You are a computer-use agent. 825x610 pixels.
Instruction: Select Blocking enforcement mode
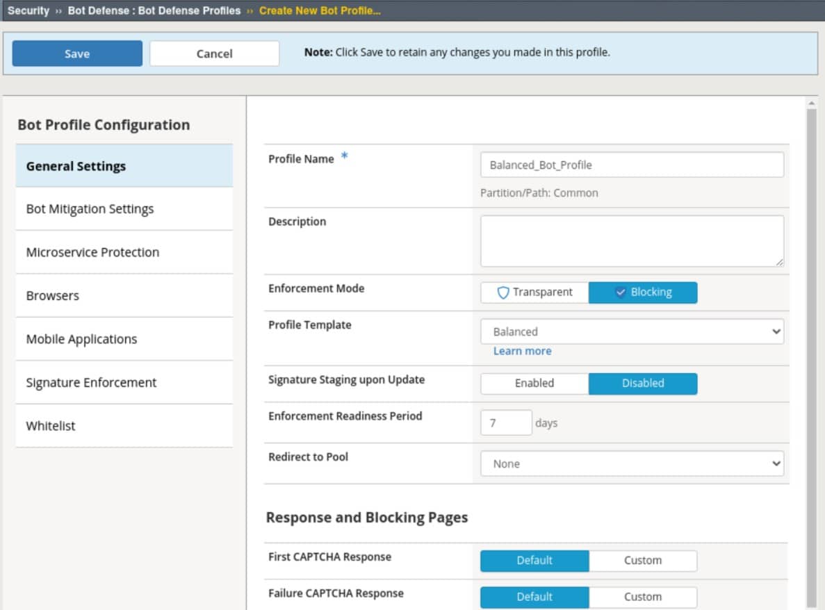(643, 292)
